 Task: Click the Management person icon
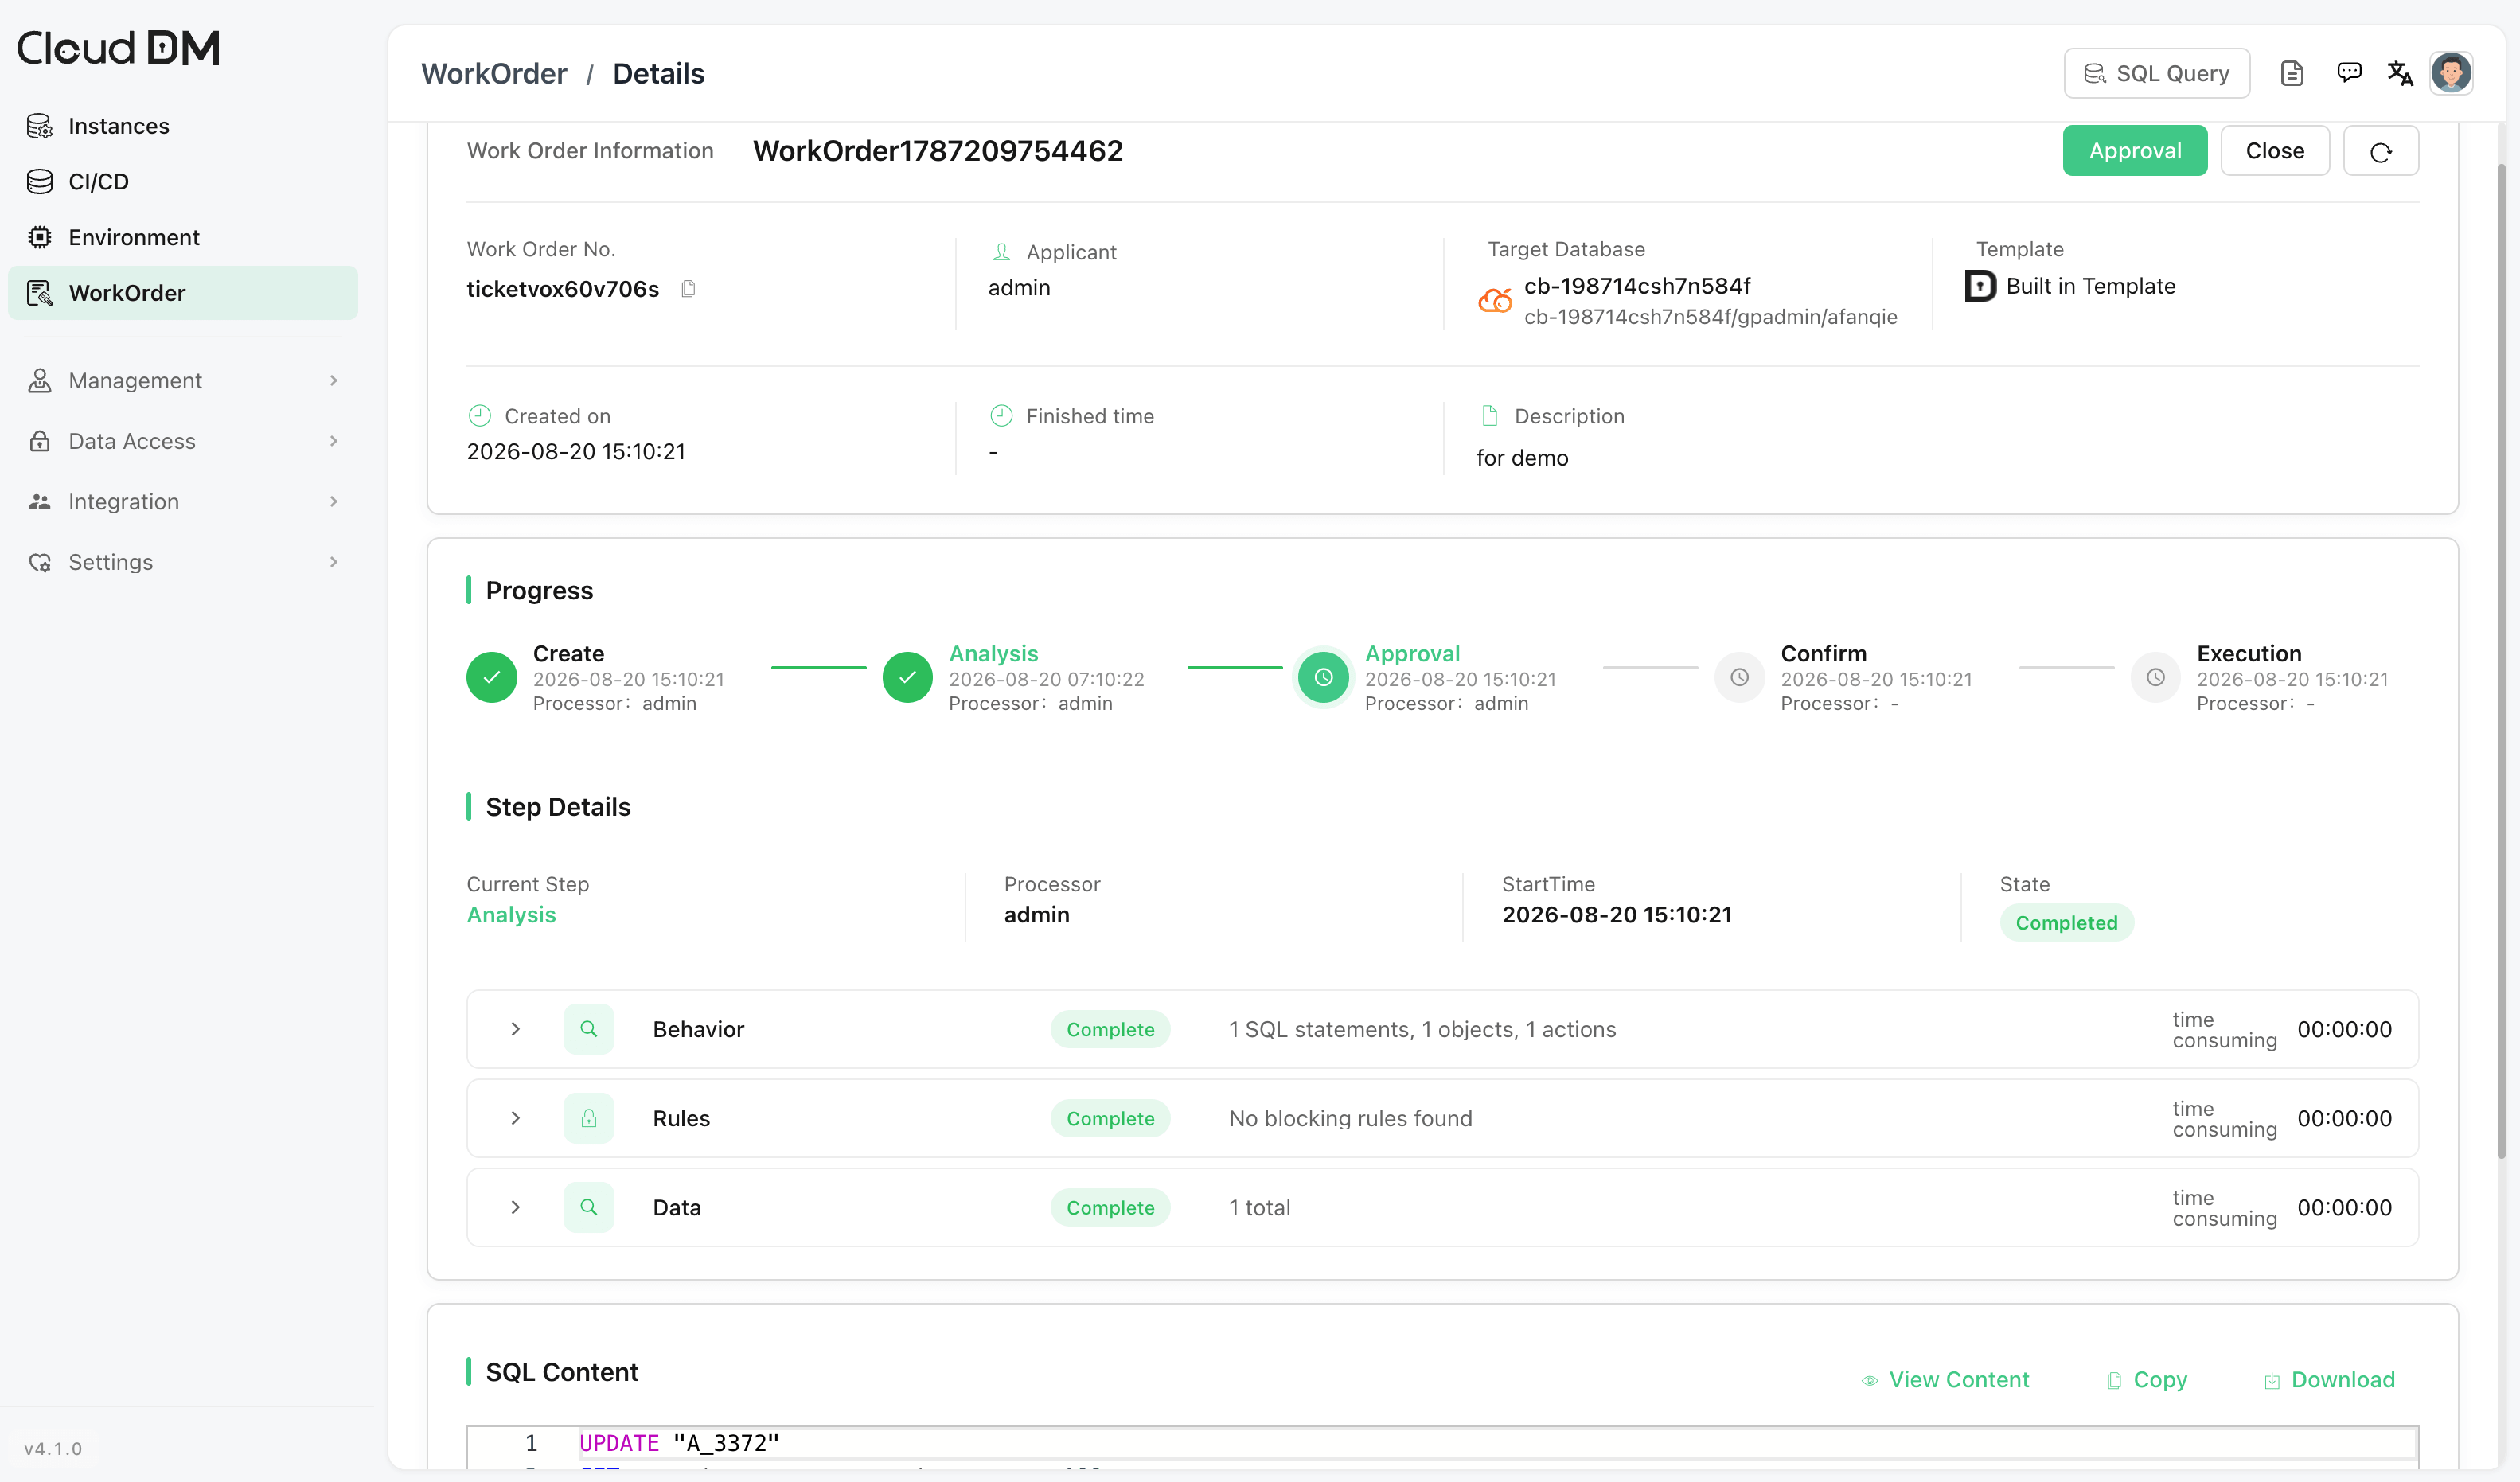(40, 380)
